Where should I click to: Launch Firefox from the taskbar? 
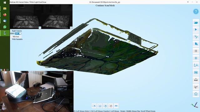(x=5, y=15)
